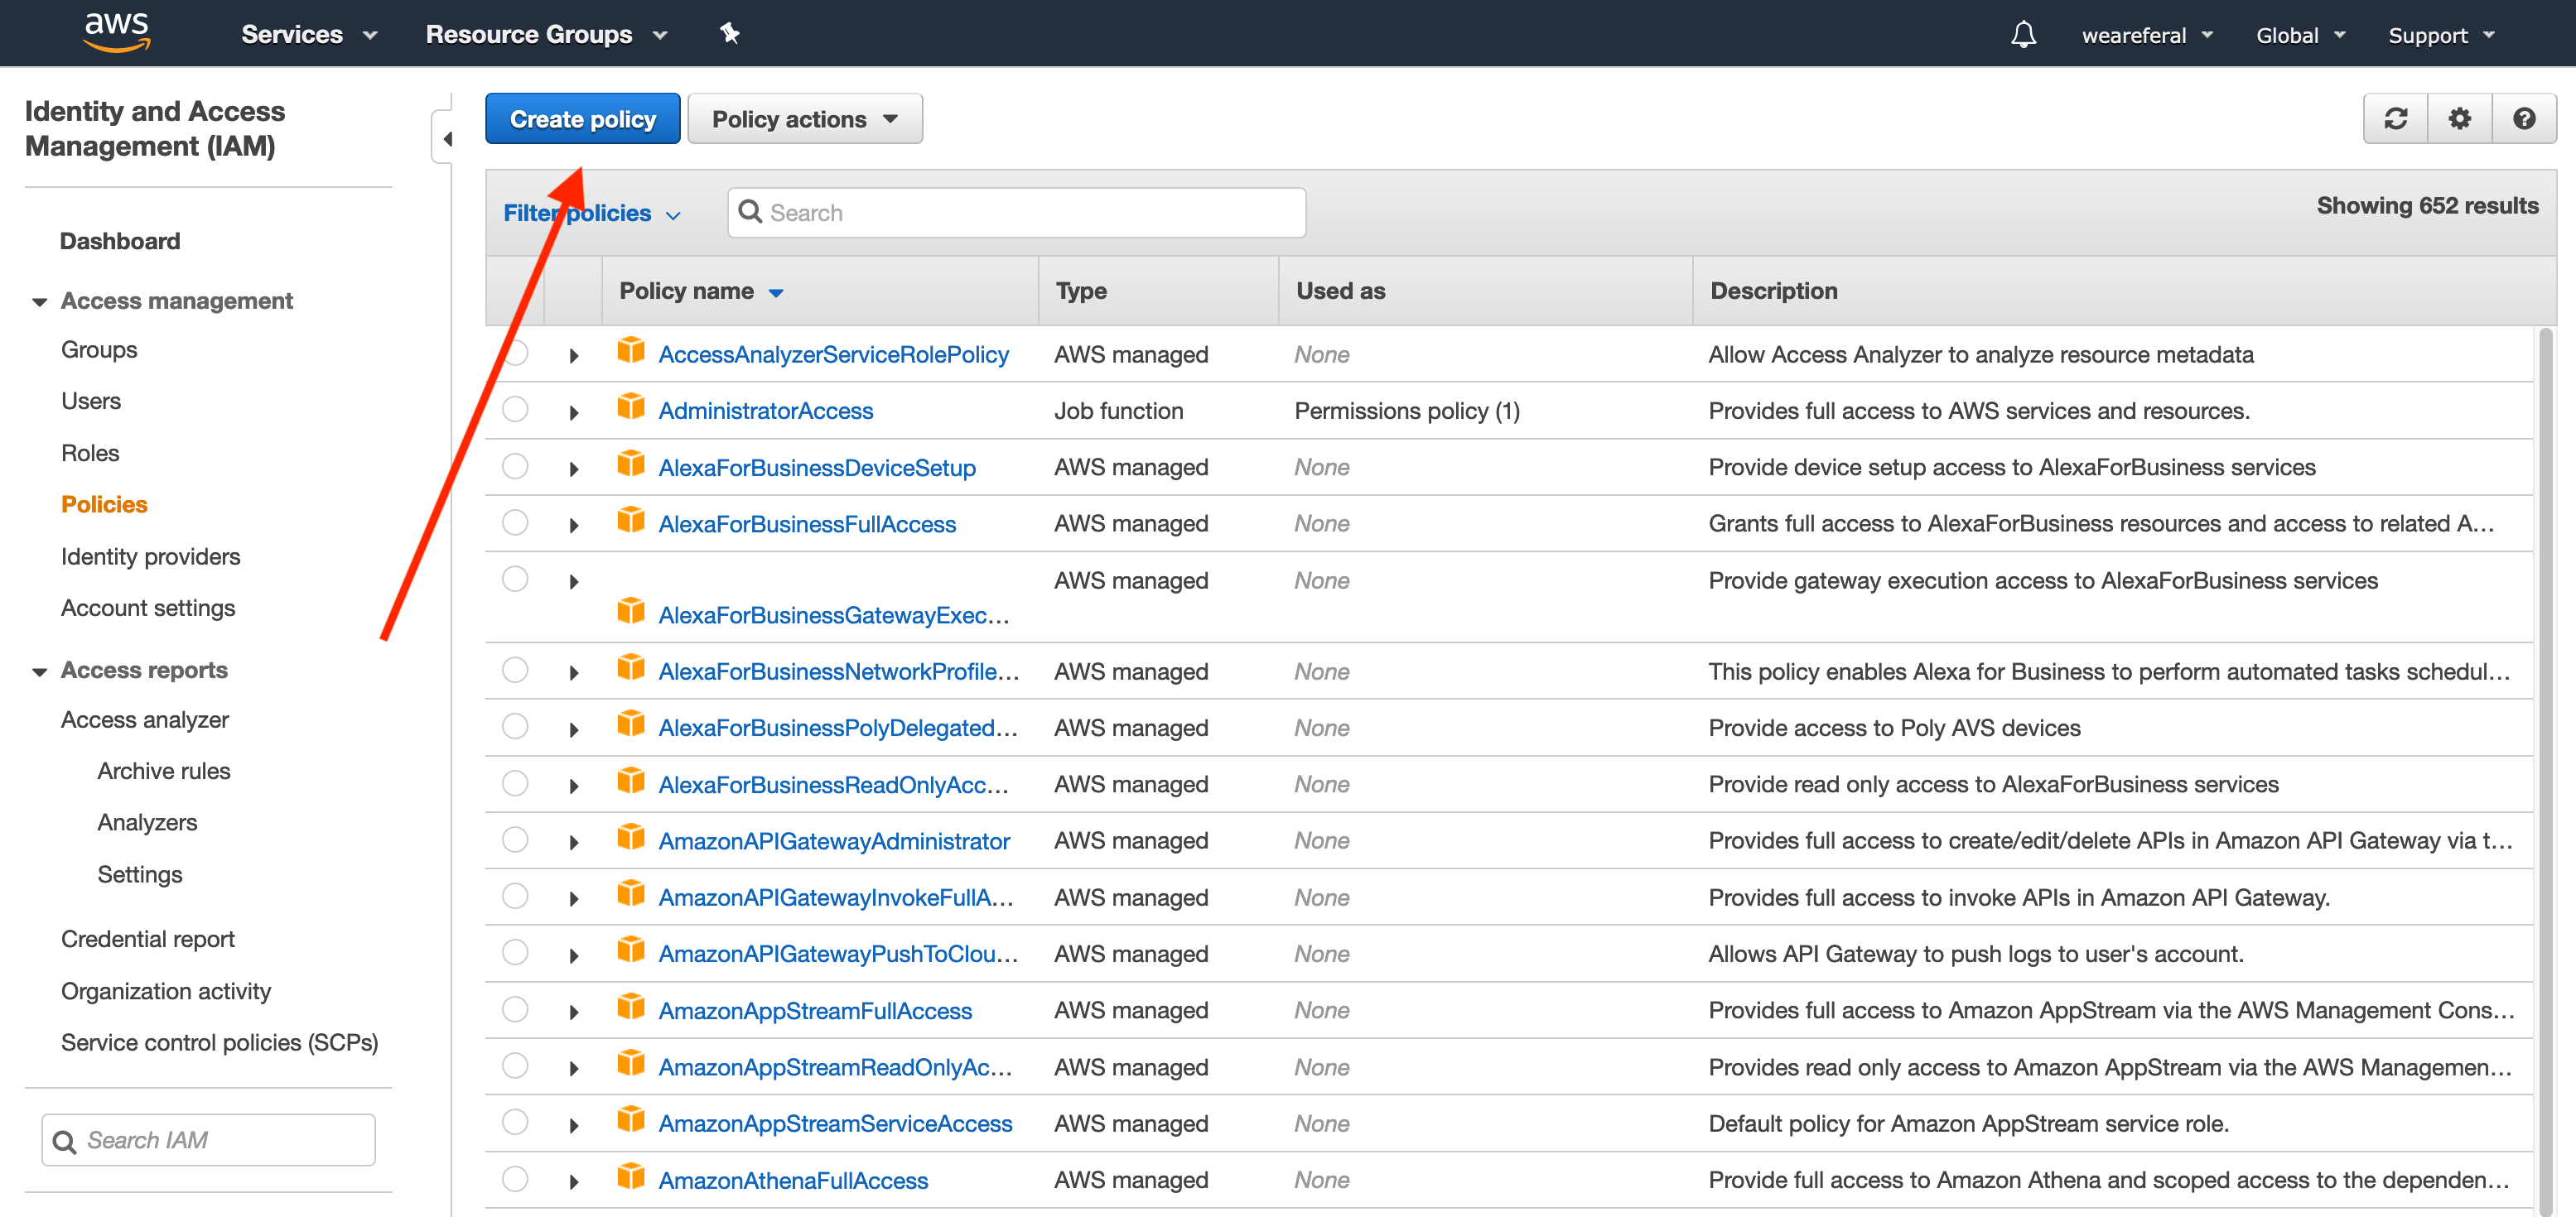
Task: Click the AdministratorAccess policy box icon
Action: (x=631, y=407)
